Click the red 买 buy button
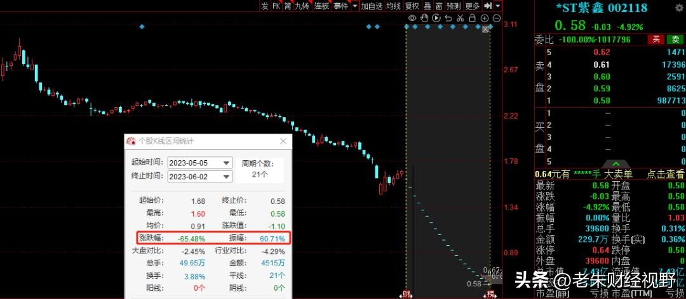 click(656, 39)
